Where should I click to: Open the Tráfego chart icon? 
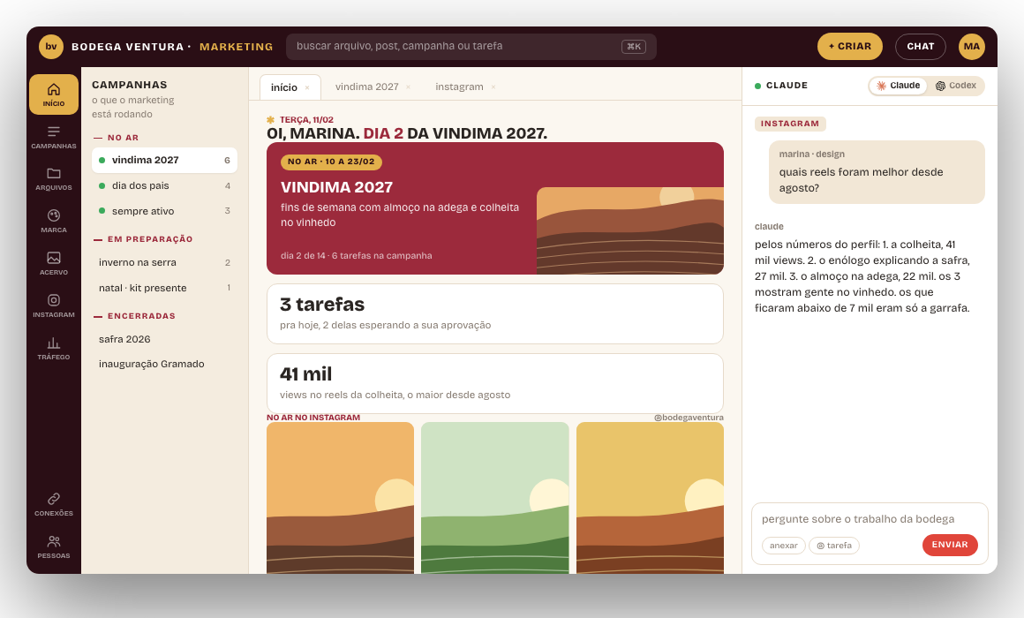click(54, 348)
